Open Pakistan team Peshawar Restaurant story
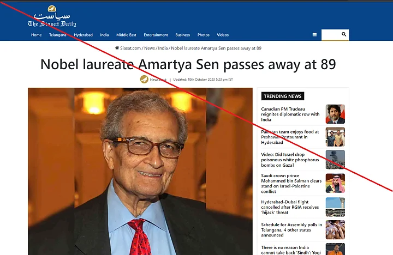This screenshot has width=393, height=255. 290,137
